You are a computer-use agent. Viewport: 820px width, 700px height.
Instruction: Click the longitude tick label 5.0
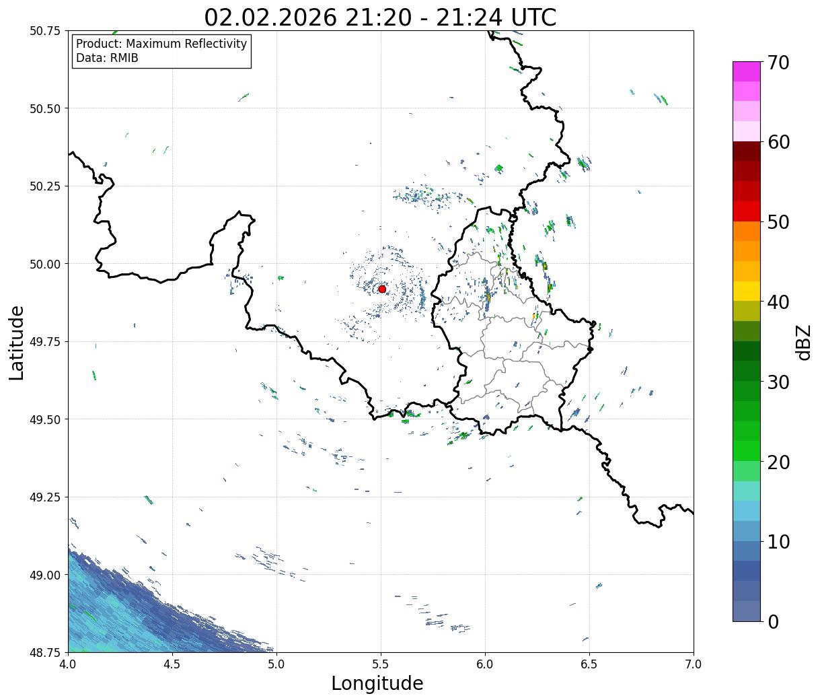pyautogui.click(x=276, y=664)
